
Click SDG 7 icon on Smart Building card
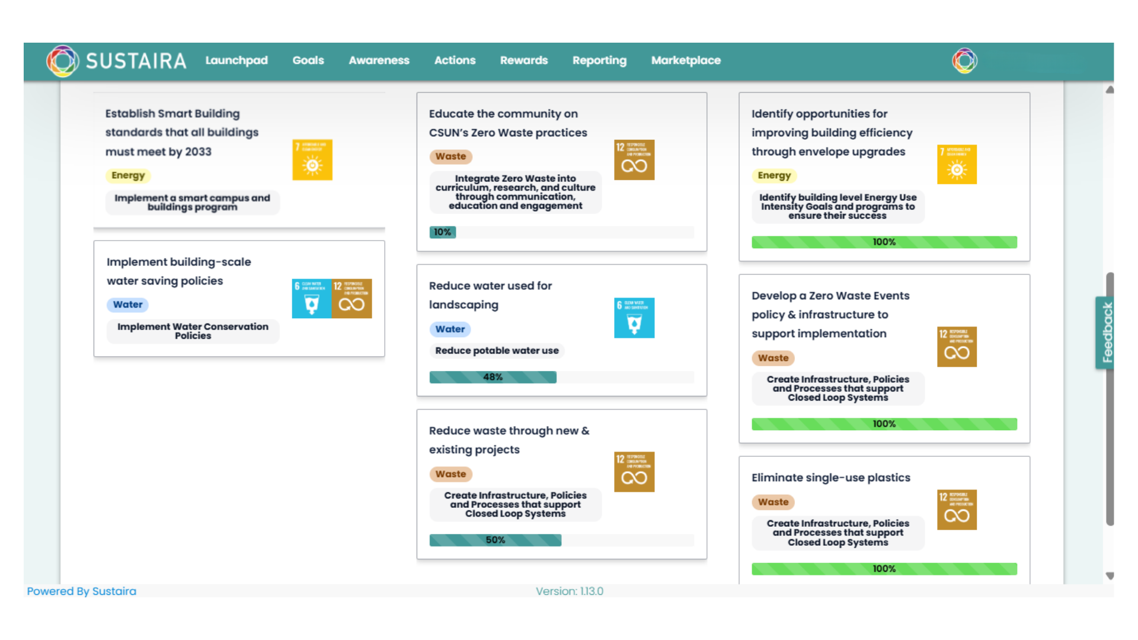click(x=312, y=160)
